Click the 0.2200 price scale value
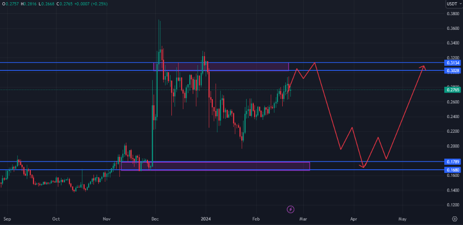Viewport: 463px width, 225px height. (x=453, y=131)
